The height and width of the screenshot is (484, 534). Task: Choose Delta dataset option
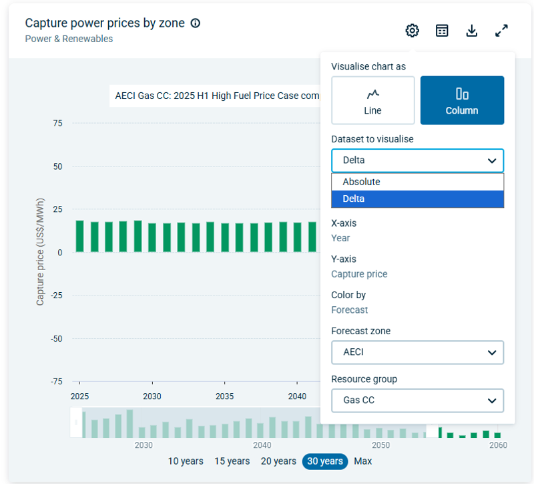coord(417,199)
